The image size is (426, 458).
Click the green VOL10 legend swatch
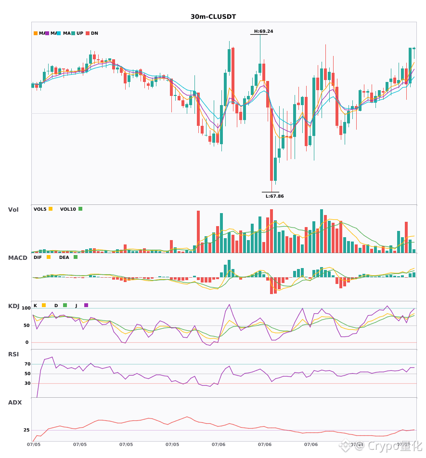(80, 209)
